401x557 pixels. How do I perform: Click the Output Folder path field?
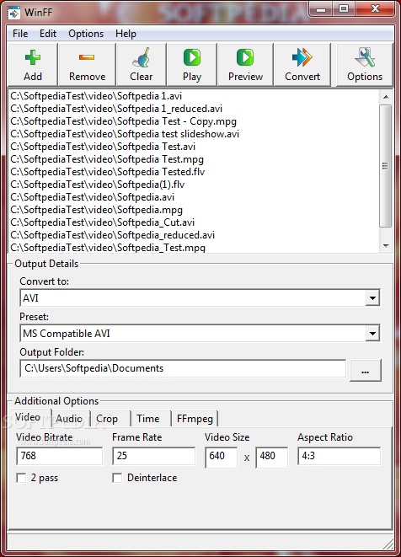point(183,368)
